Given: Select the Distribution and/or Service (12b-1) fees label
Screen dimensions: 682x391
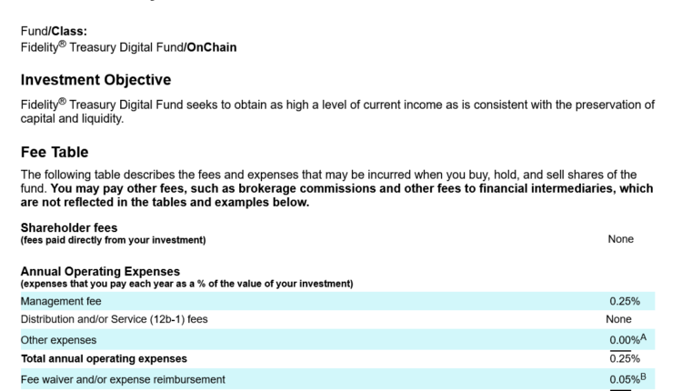Looking at the screenshot, I should point(120,320).
